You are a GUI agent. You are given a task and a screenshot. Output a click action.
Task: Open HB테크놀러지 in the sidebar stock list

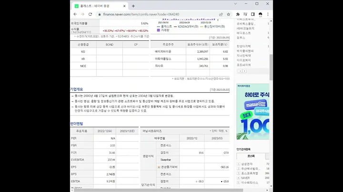coord(245,29)
